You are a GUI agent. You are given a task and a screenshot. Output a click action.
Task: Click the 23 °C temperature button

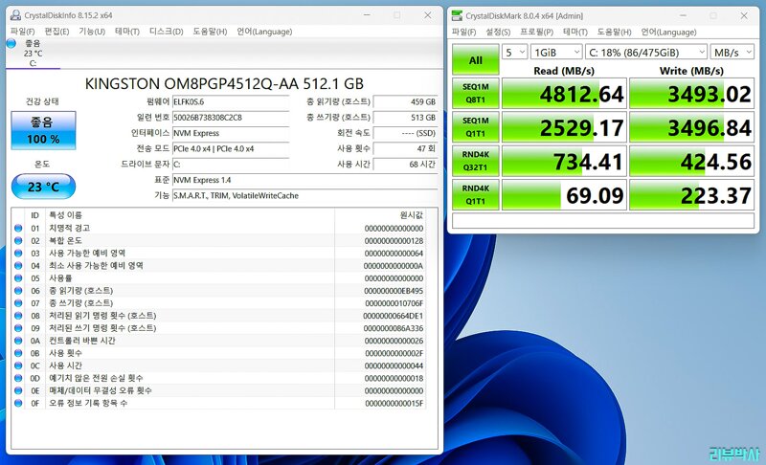click(43, 187)
